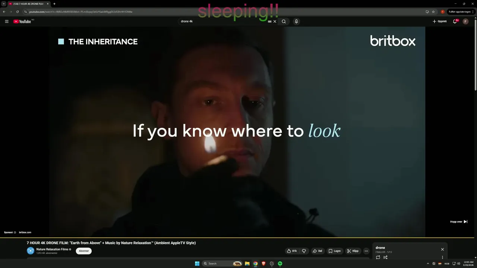Viewport: 477px width, 268px height.
Task: Toggle shuffle on the drone playlist
Action: [x=385, y=257]
